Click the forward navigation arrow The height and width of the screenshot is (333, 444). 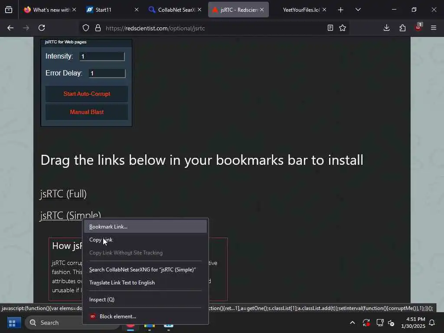point(26,28)
